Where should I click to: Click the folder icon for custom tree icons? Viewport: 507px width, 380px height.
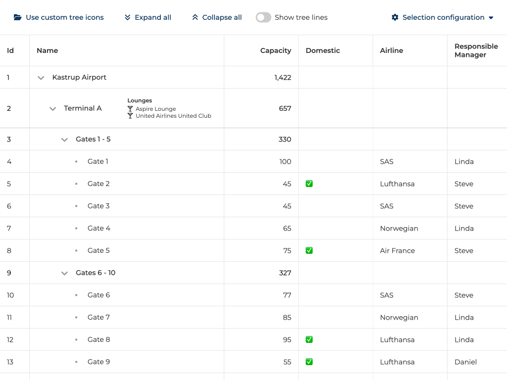click(x=18, y=17)
